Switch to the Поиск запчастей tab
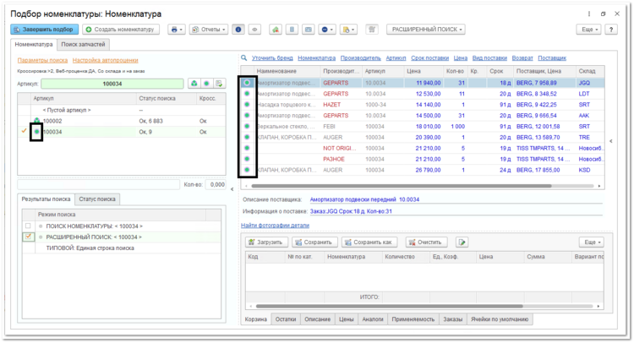This screenshot has height=343, width=634. click(x=84, y=45)
